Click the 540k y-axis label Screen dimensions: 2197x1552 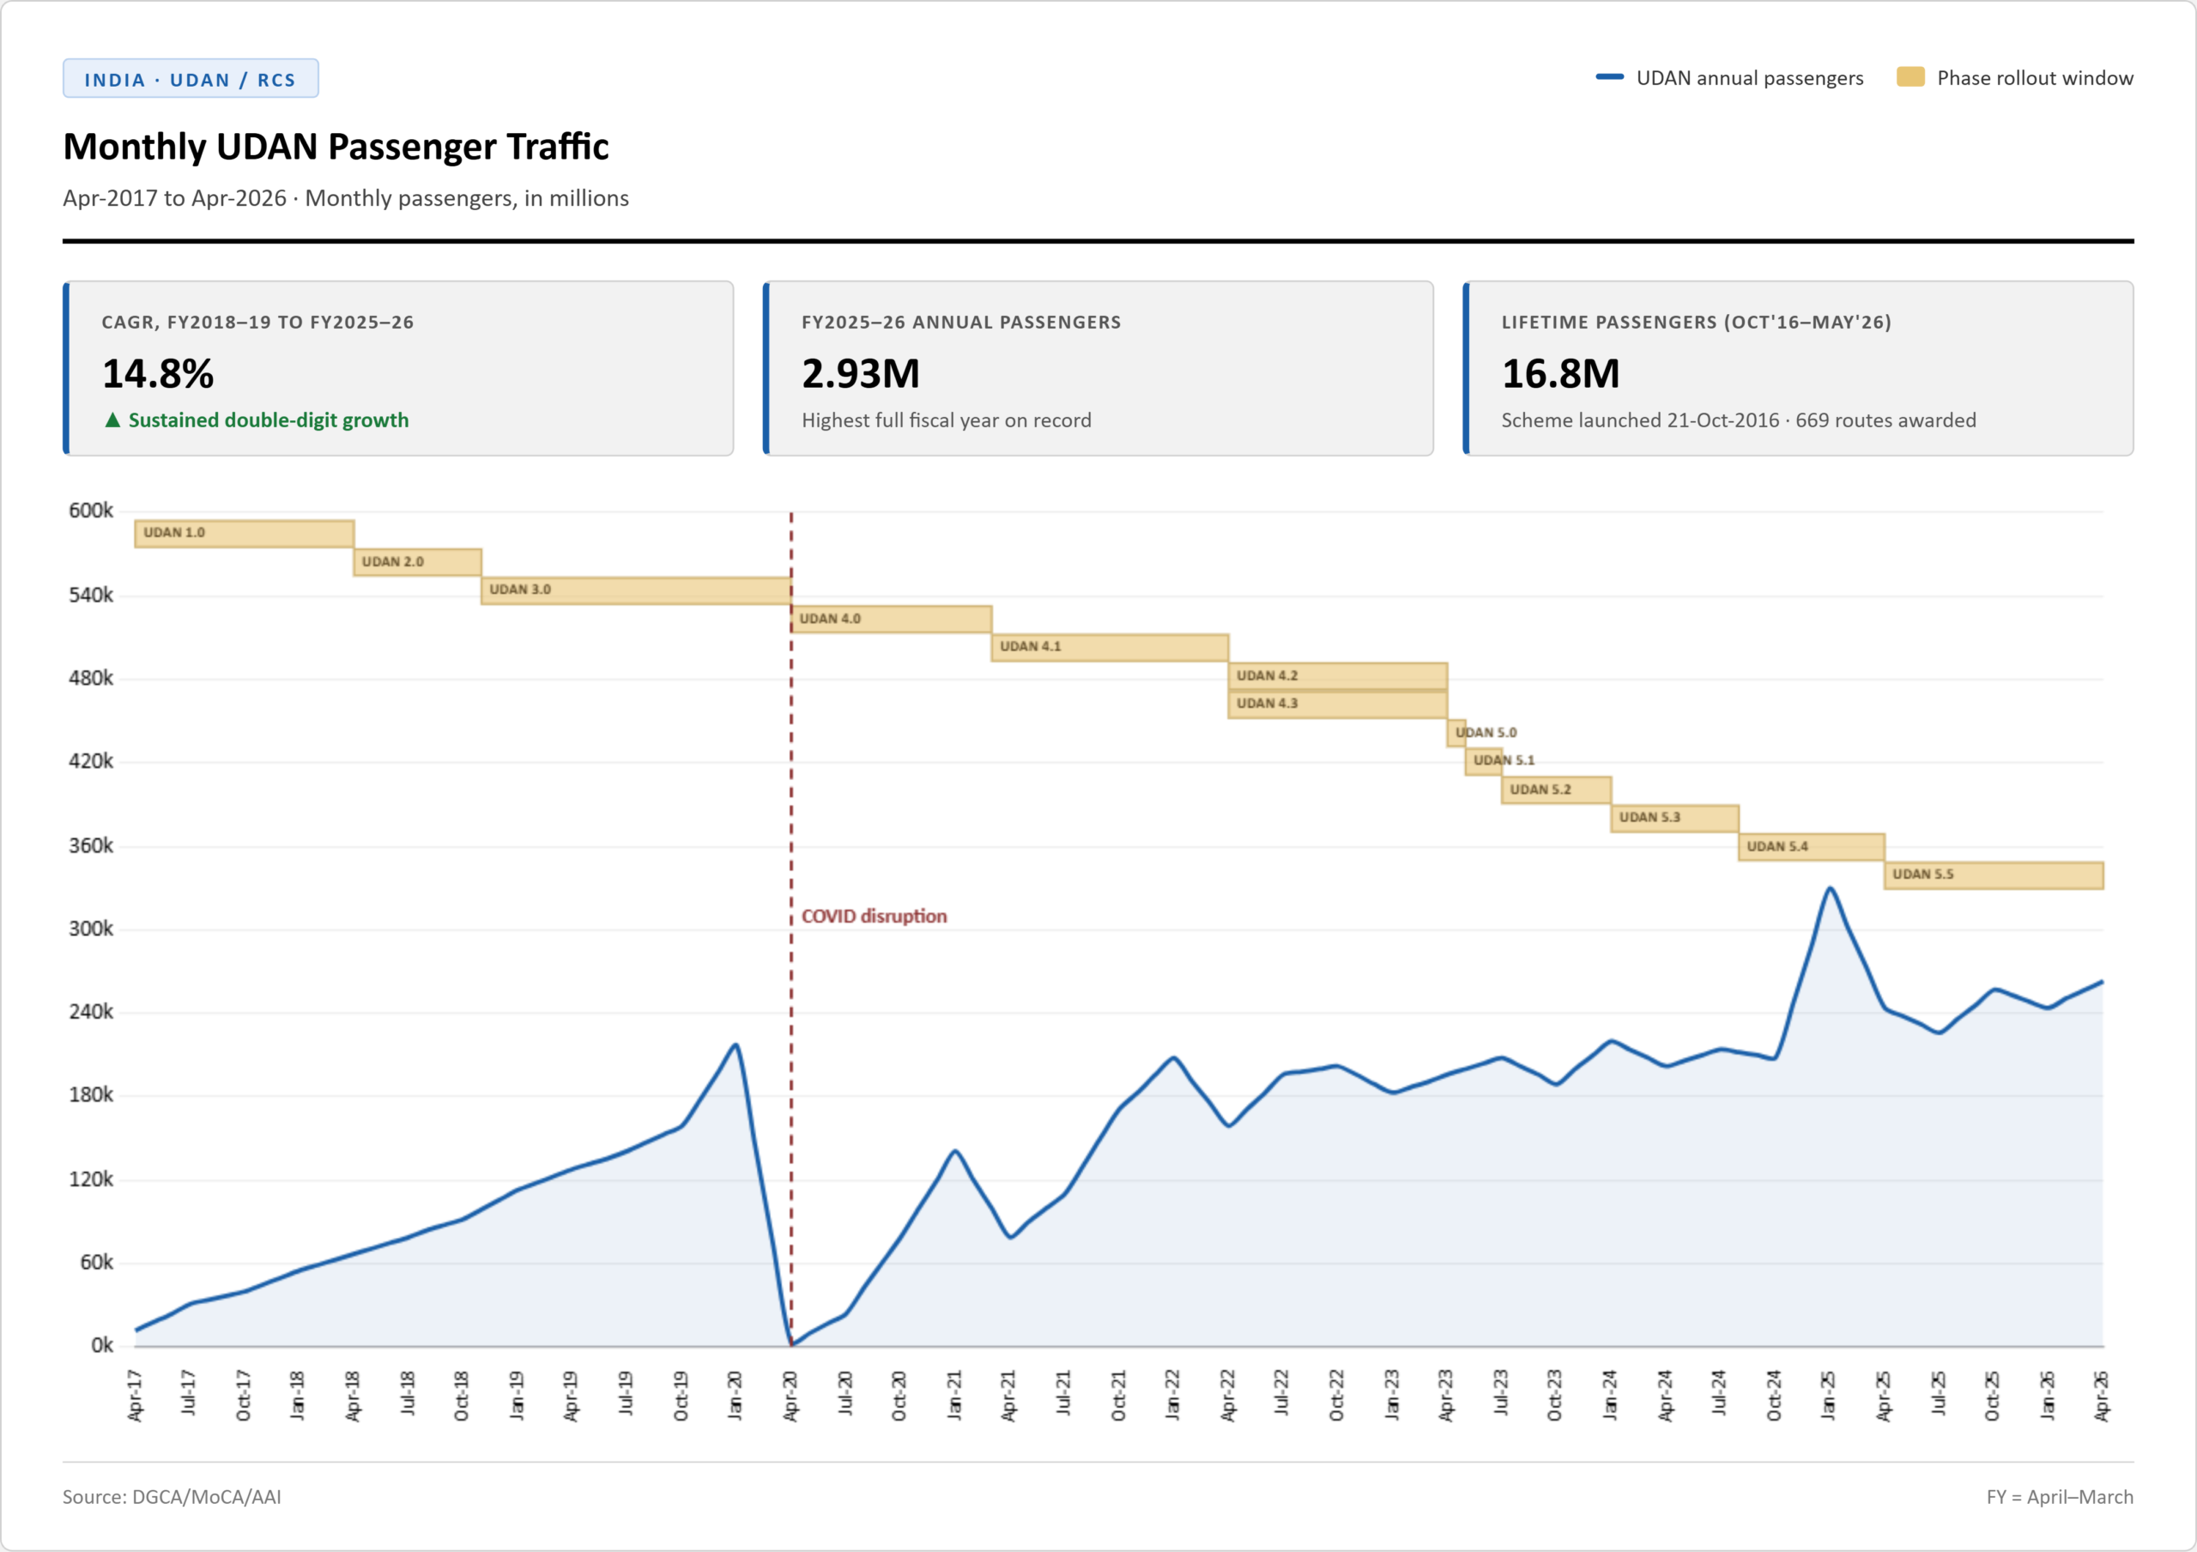(x=91, y=595)
